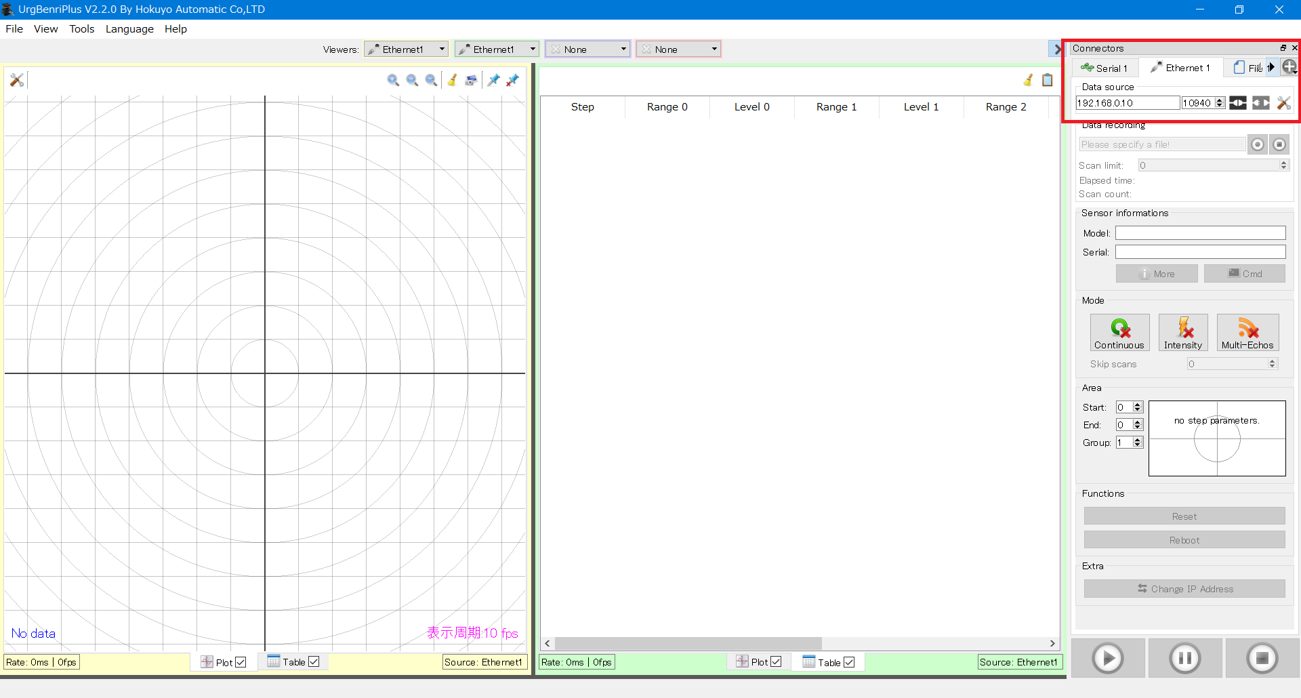Click the IP address field 192.168.0.10
The height and width of the screenshot is (698, 1301).
1128,103
